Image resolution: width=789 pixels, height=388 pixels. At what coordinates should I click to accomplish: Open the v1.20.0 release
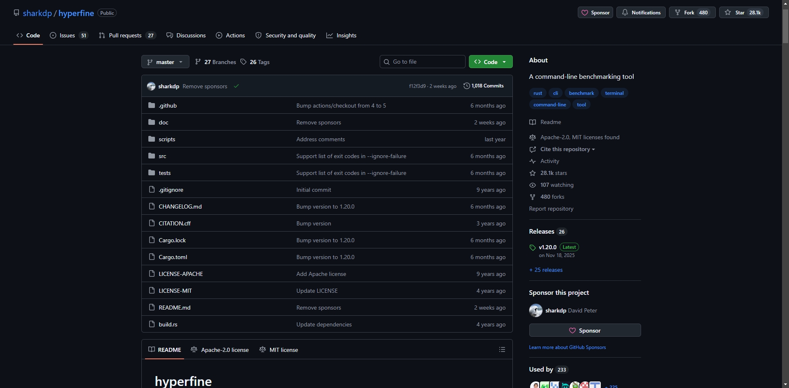pyautogui.click(x=547, y=248)
